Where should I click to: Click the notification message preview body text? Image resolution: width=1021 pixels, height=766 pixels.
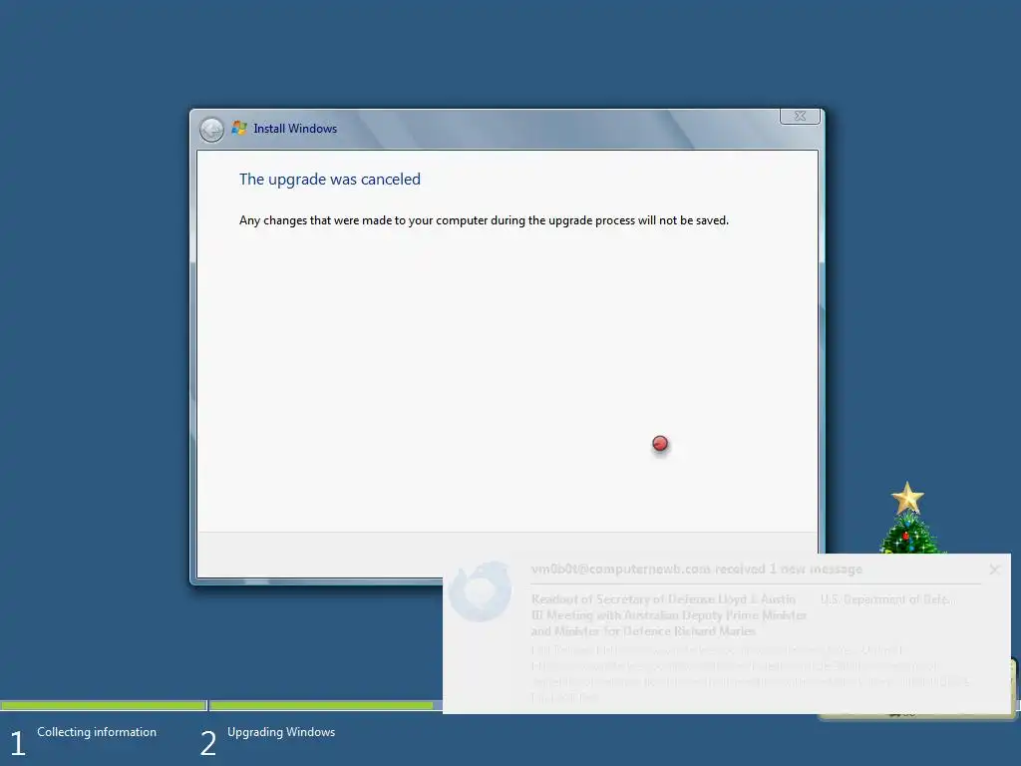coord(750,673)
